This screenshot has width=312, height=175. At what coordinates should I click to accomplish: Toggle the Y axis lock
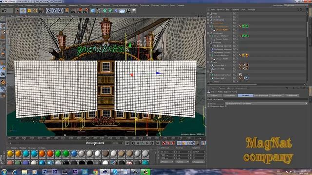pos(54,11)
